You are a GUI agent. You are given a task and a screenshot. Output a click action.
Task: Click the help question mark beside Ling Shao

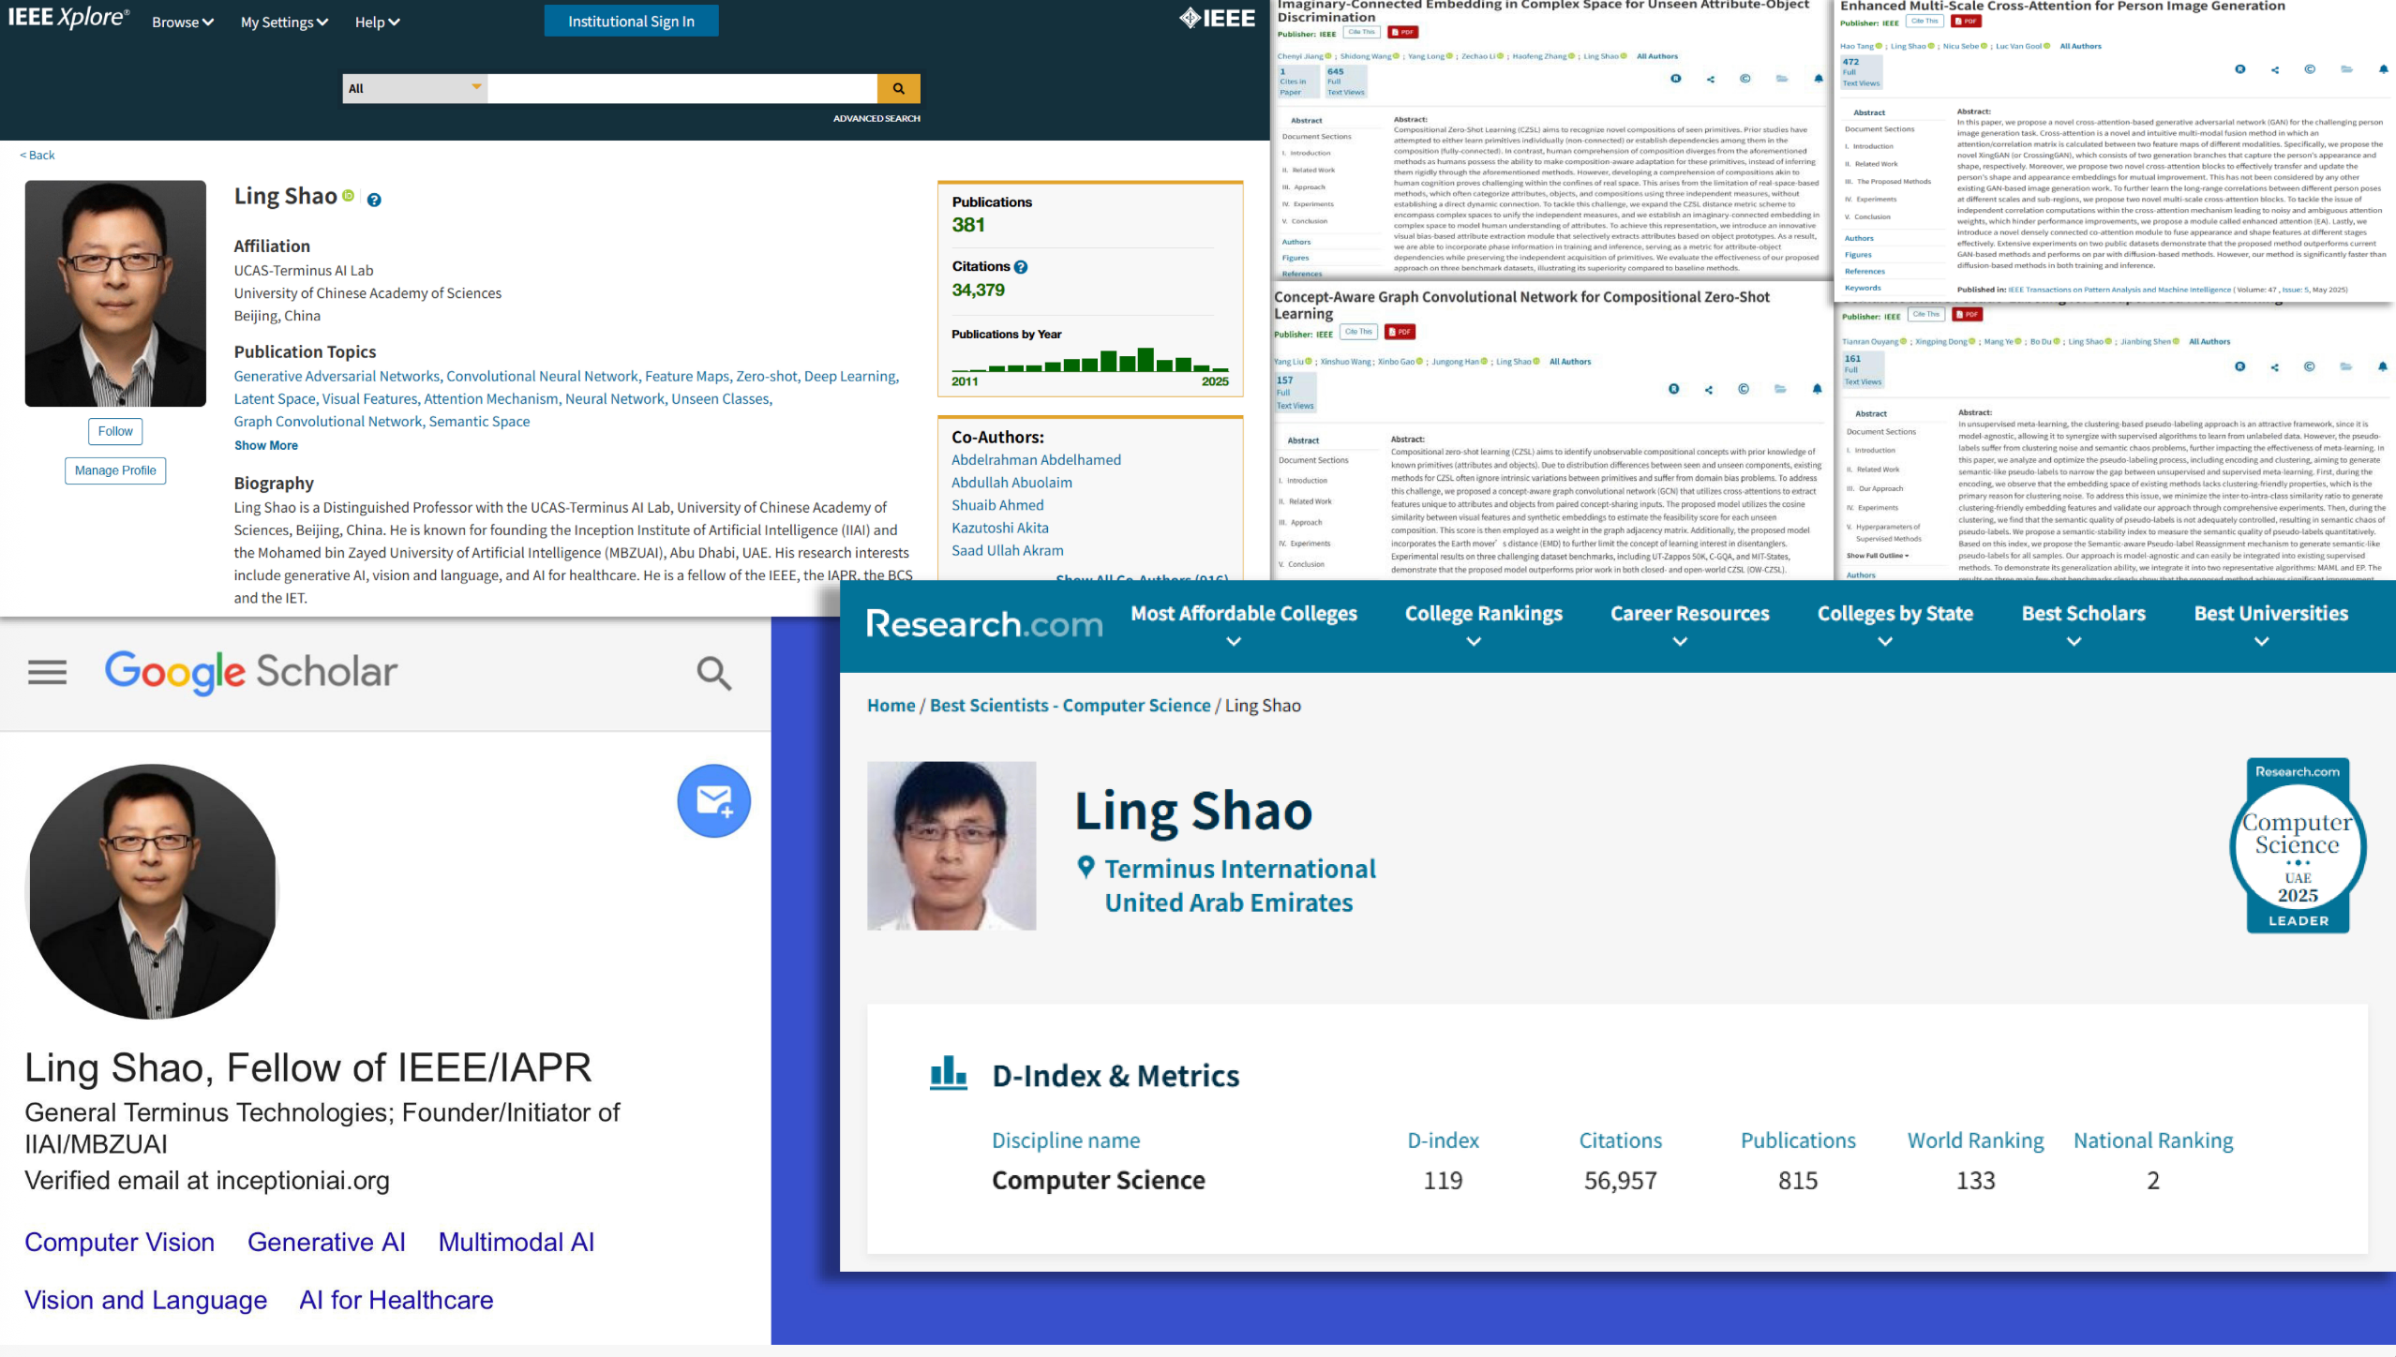tap(375, 198)
